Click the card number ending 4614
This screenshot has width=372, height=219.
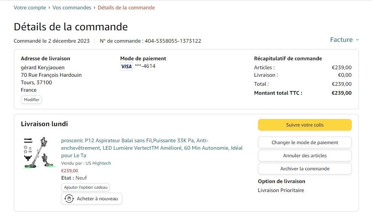pos(145,66)
